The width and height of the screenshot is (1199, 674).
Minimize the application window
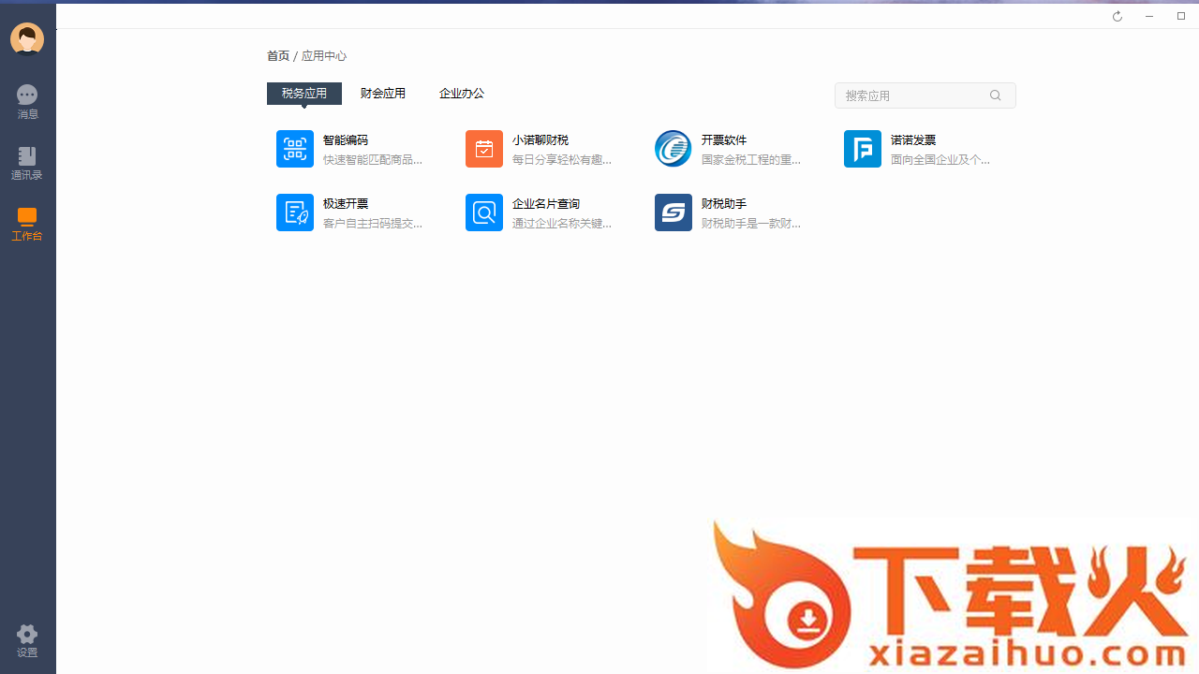coord(1149,17)
